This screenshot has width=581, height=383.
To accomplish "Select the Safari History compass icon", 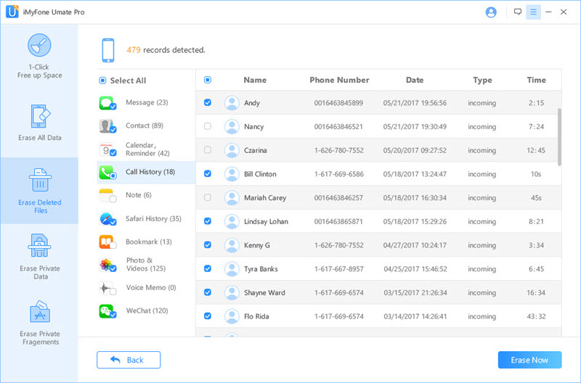I will [x=107, y=218].
